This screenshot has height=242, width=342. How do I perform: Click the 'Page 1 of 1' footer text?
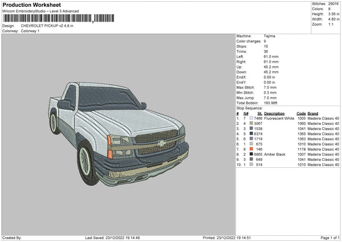pyautogui.click(x=330, y=238)
